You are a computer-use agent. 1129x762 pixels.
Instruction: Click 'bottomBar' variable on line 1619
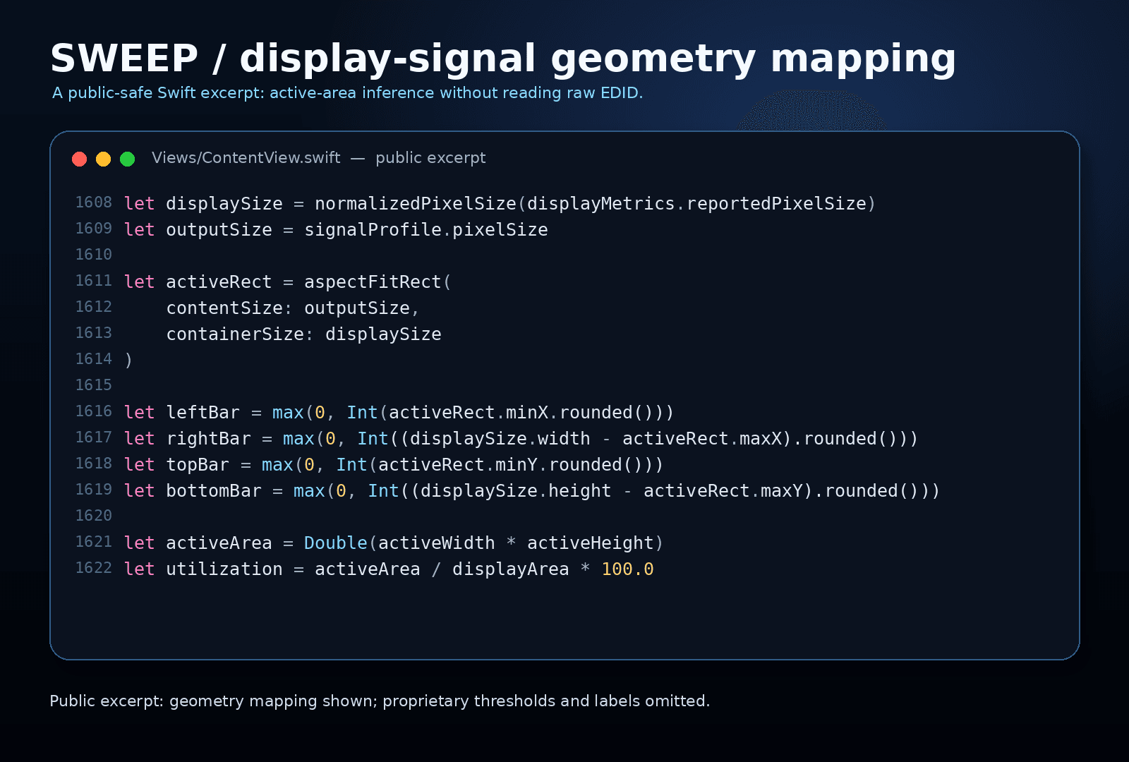point(214,491)
